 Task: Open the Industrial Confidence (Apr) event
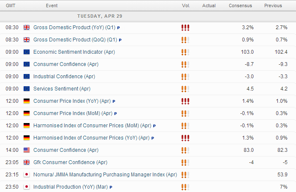pos(64,77)
